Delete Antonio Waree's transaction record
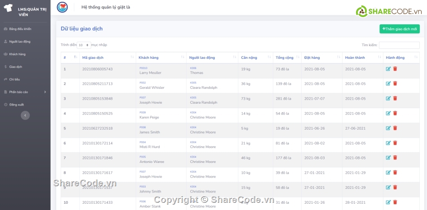Screen dimensions: 427x210 click(x=395, y=158)
